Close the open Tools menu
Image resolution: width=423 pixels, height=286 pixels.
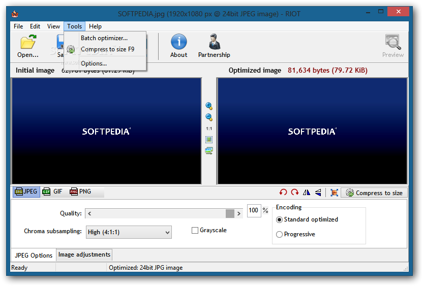click(x=74, y=26)
